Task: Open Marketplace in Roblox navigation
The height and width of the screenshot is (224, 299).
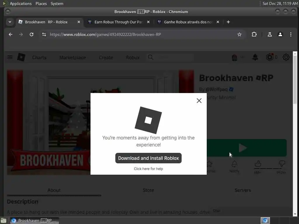Action: coord(72,57)
